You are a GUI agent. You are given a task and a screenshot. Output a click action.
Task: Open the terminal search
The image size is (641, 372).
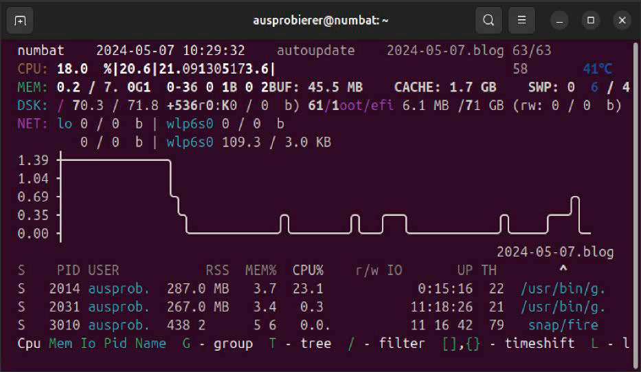488,20
